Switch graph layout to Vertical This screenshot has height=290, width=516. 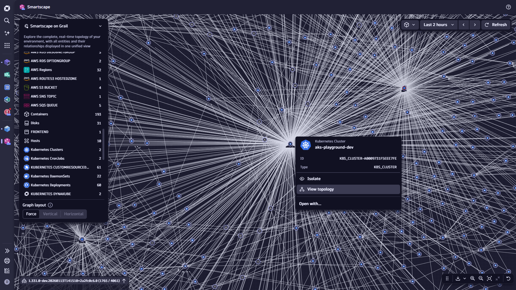[50, 214]
